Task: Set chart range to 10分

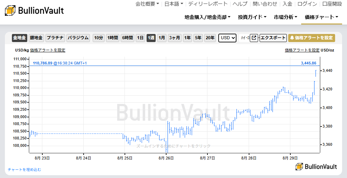Action: 99,38
